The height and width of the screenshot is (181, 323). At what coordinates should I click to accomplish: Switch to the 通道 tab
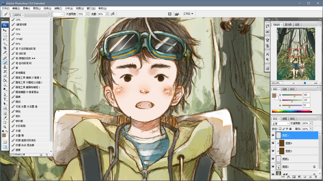click(285, 119)
